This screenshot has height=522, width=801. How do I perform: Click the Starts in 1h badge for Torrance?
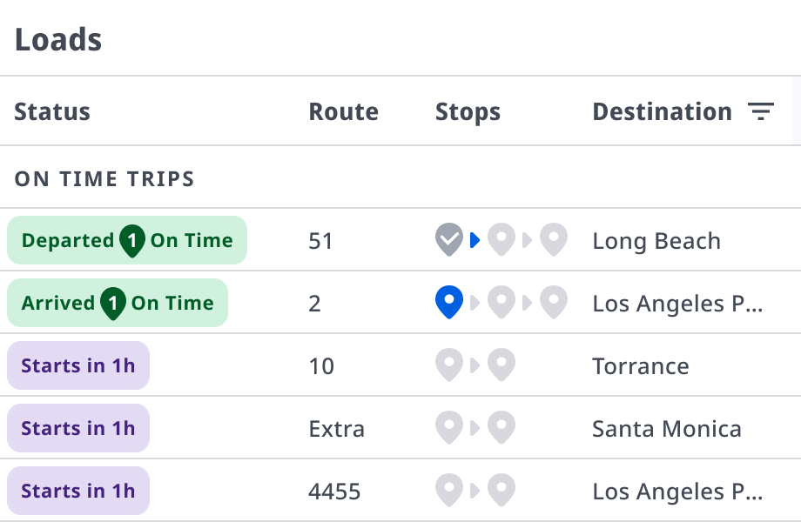point(78,365)
